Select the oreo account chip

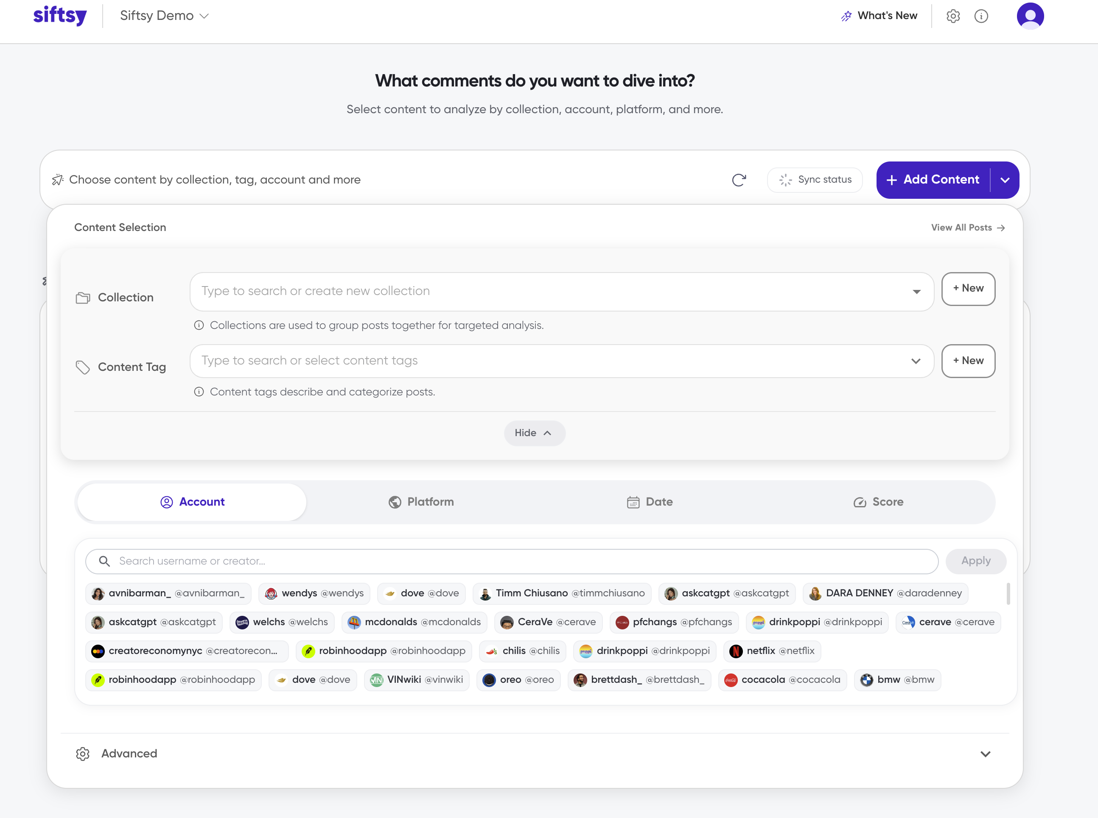(518, 680)
